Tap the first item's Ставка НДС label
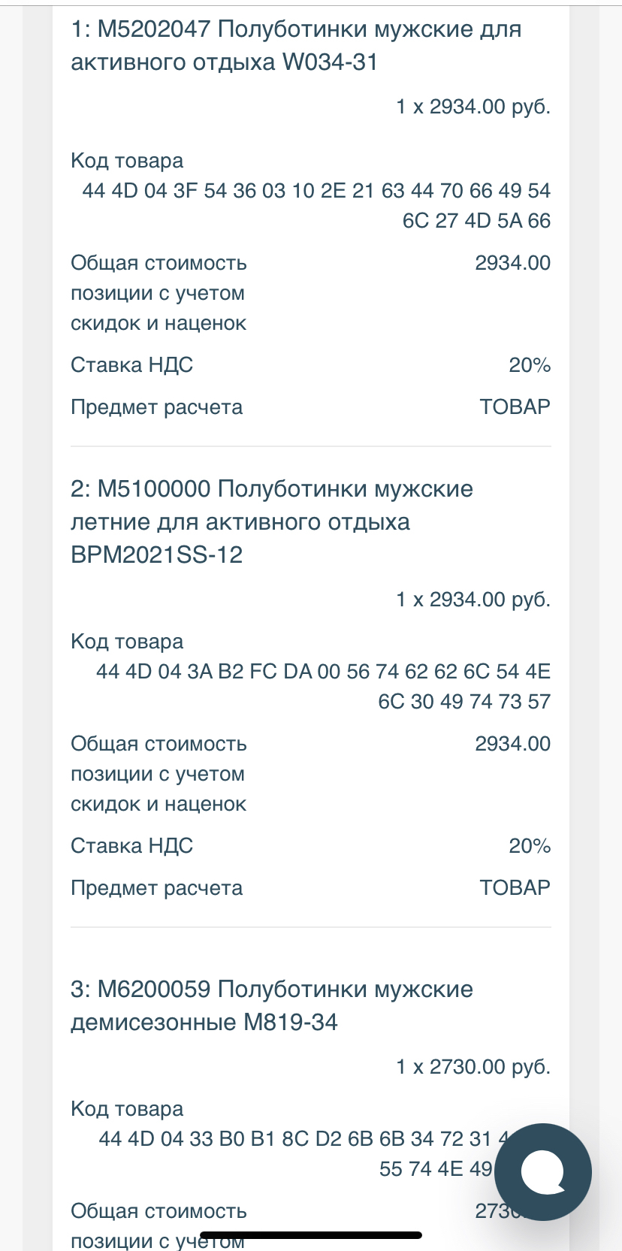 pyautogui.click(x=131, y=365)
